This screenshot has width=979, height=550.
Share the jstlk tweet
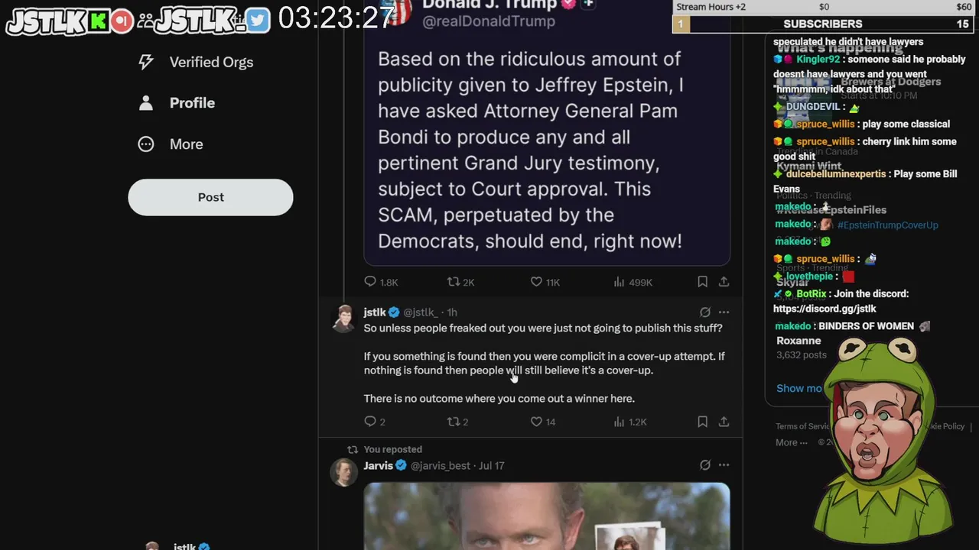(724, 422)
